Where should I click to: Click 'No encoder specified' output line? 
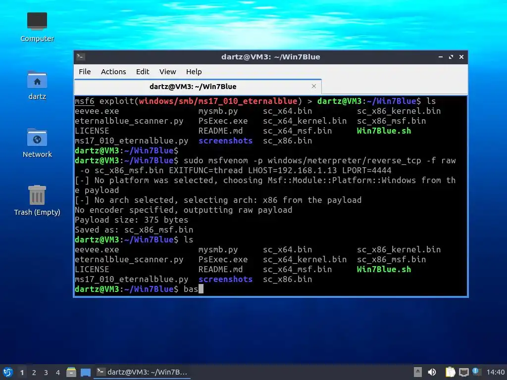pos(183,210)
